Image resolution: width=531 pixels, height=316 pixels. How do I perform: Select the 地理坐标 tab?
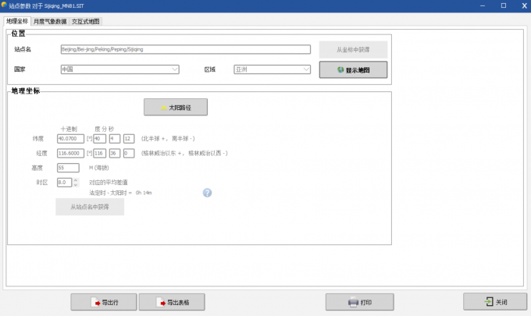pos(17,21)
